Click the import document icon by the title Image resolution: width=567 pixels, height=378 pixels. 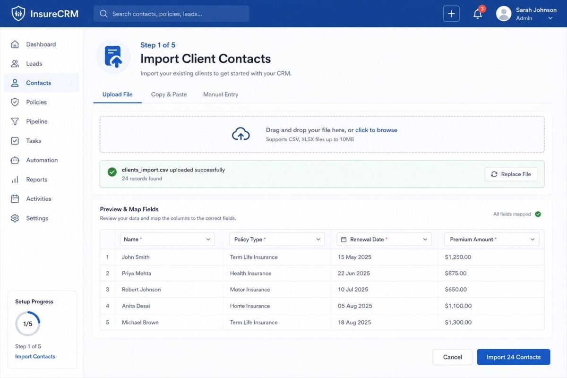[113, 57]
